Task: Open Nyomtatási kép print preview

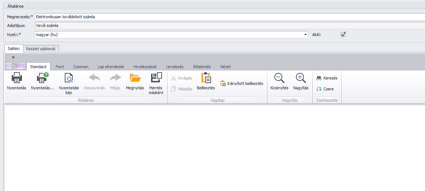Action: pyautogui.click(x=69, y=78)
